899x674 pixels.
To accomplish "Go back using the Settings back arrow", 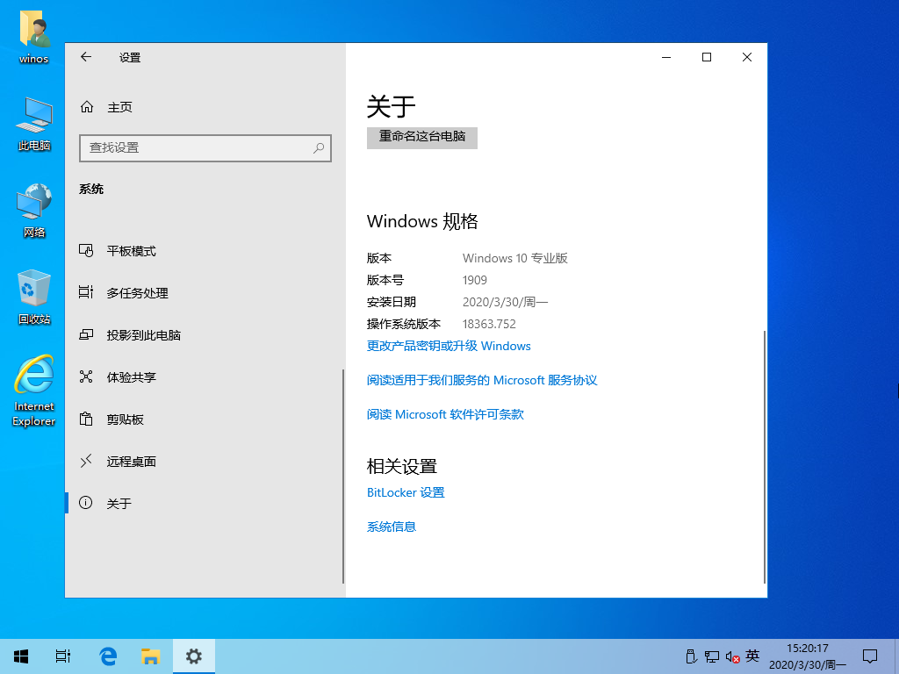I will click(86, 57).
